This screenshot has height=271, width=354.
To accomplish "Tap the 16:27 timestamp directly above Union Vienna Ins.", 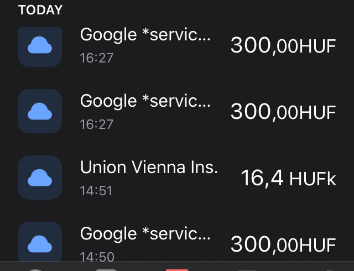I will click(x=97, y=124).
